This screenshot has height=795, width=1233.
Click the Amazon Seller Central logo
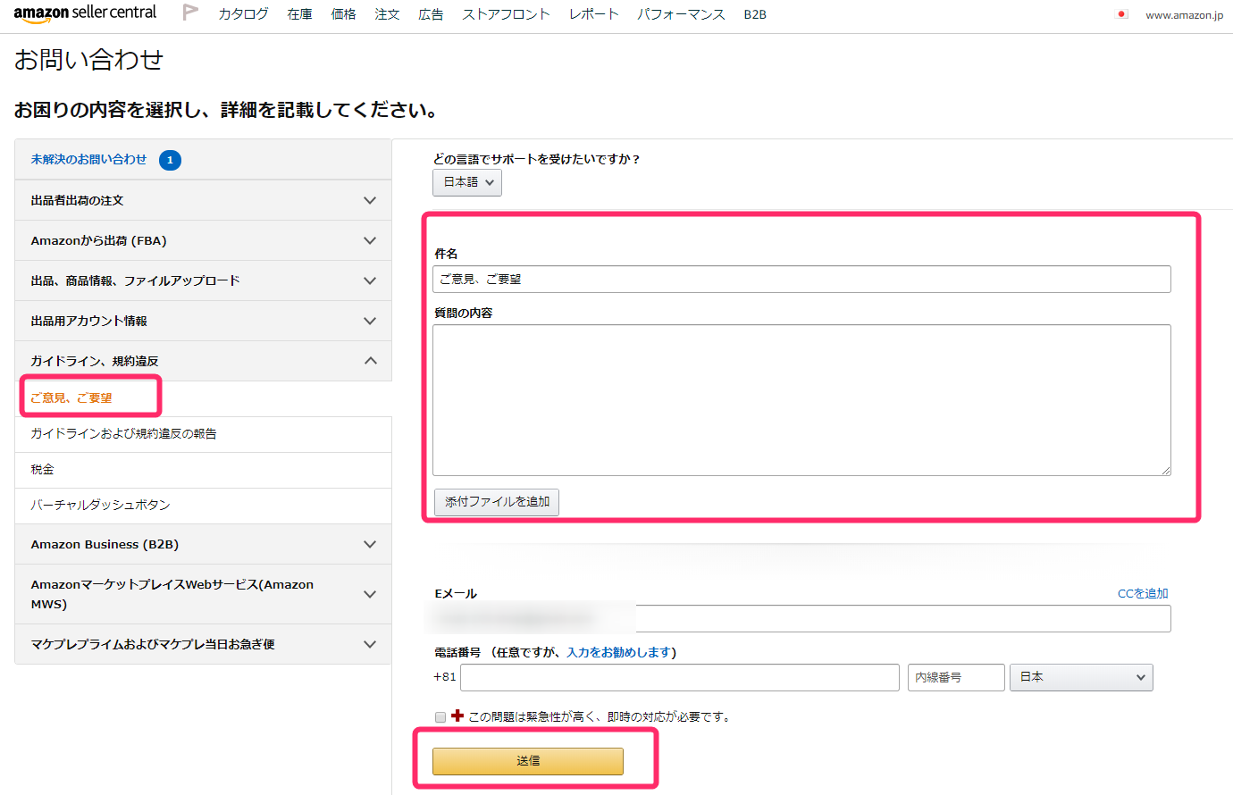point(85,13)
